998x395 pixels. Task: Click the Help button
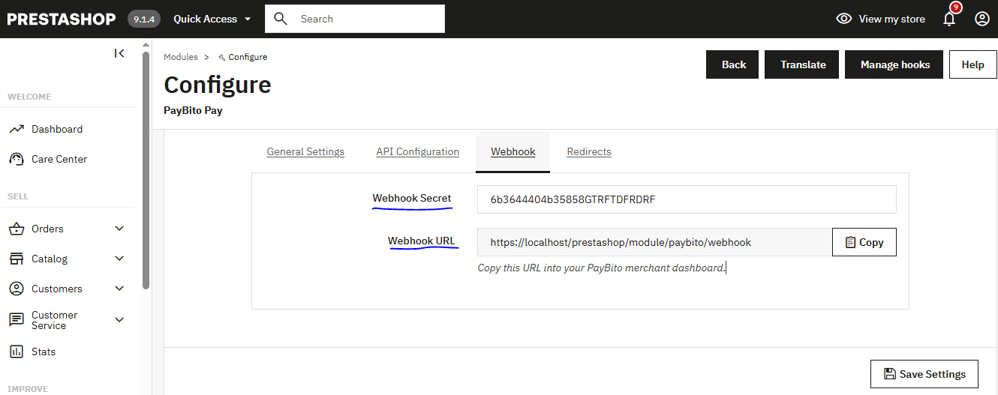pos(972,64)
